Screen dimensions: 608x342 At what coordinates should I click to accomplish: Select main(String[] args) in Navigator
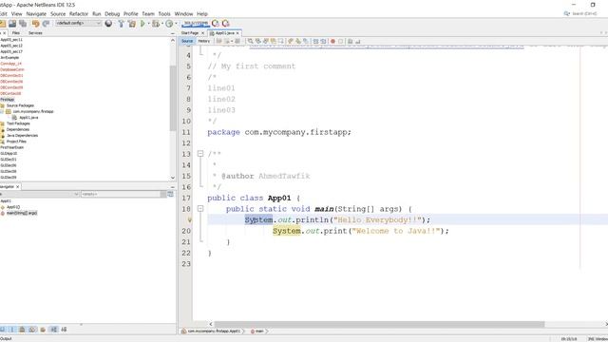click(22, 213)
